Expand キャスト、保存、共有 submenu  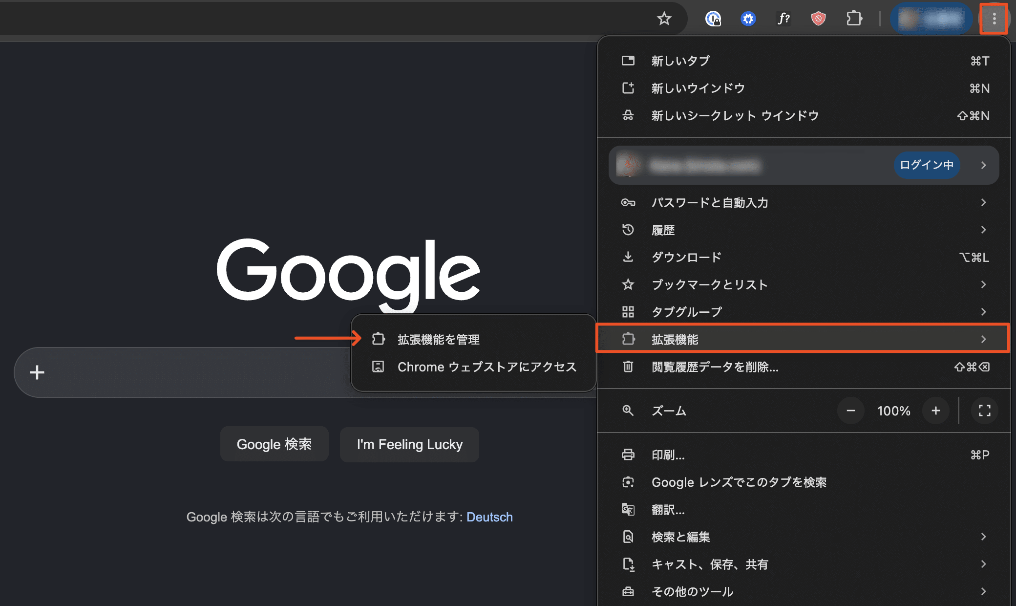804,564
